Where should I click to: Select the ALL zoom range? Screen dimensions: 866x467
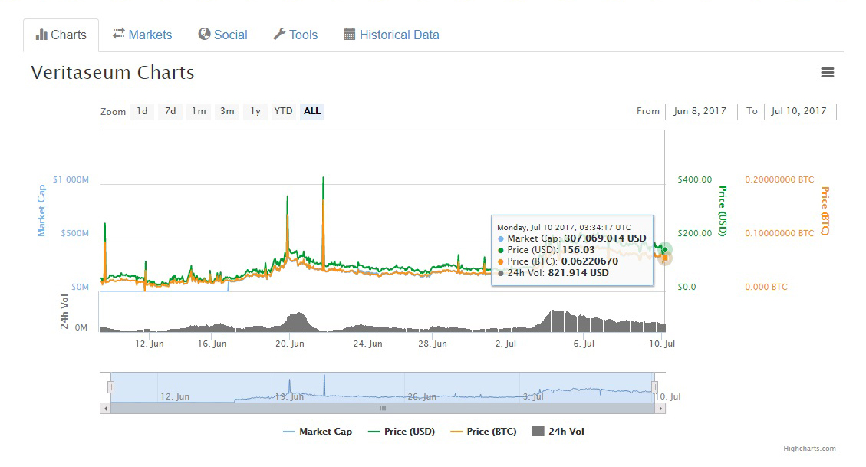click(312, 111)
